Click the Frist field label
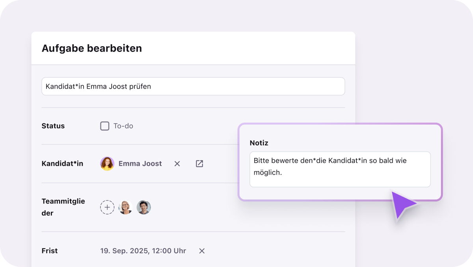Image resolution: width=473 pixels, height=267 pixels. 50,251
